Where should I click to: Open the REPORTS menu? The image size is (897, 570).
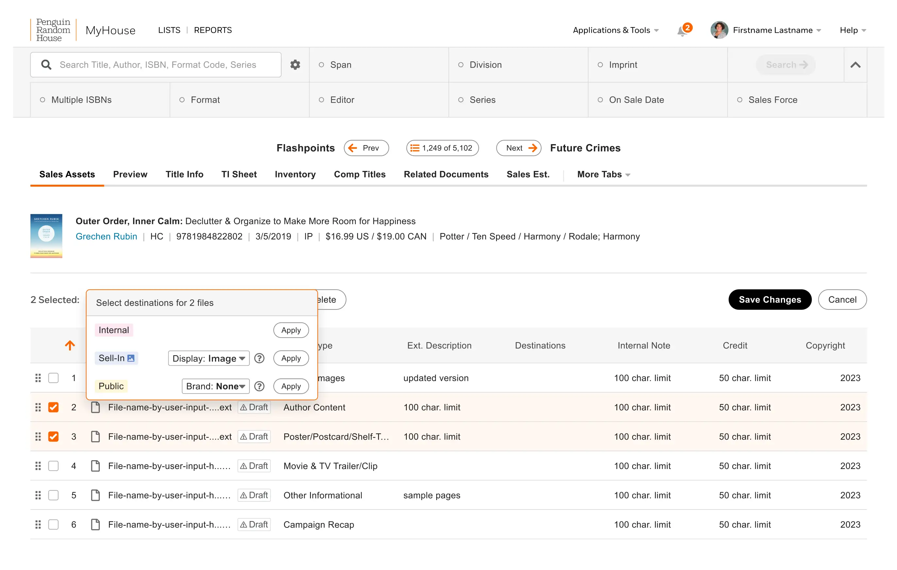(x=213, y=30)
